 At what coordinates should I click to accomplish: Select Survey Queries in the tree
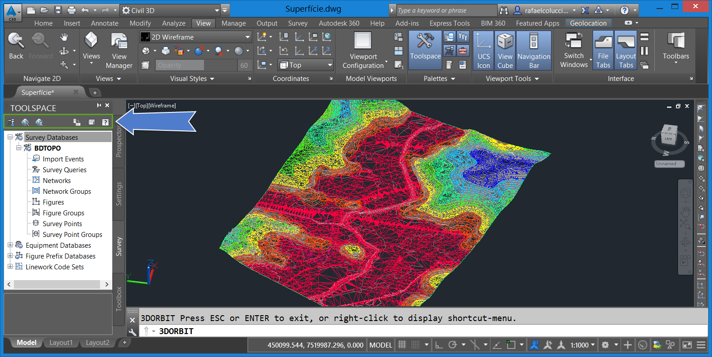pyautogui.click(x=64, y=170)
